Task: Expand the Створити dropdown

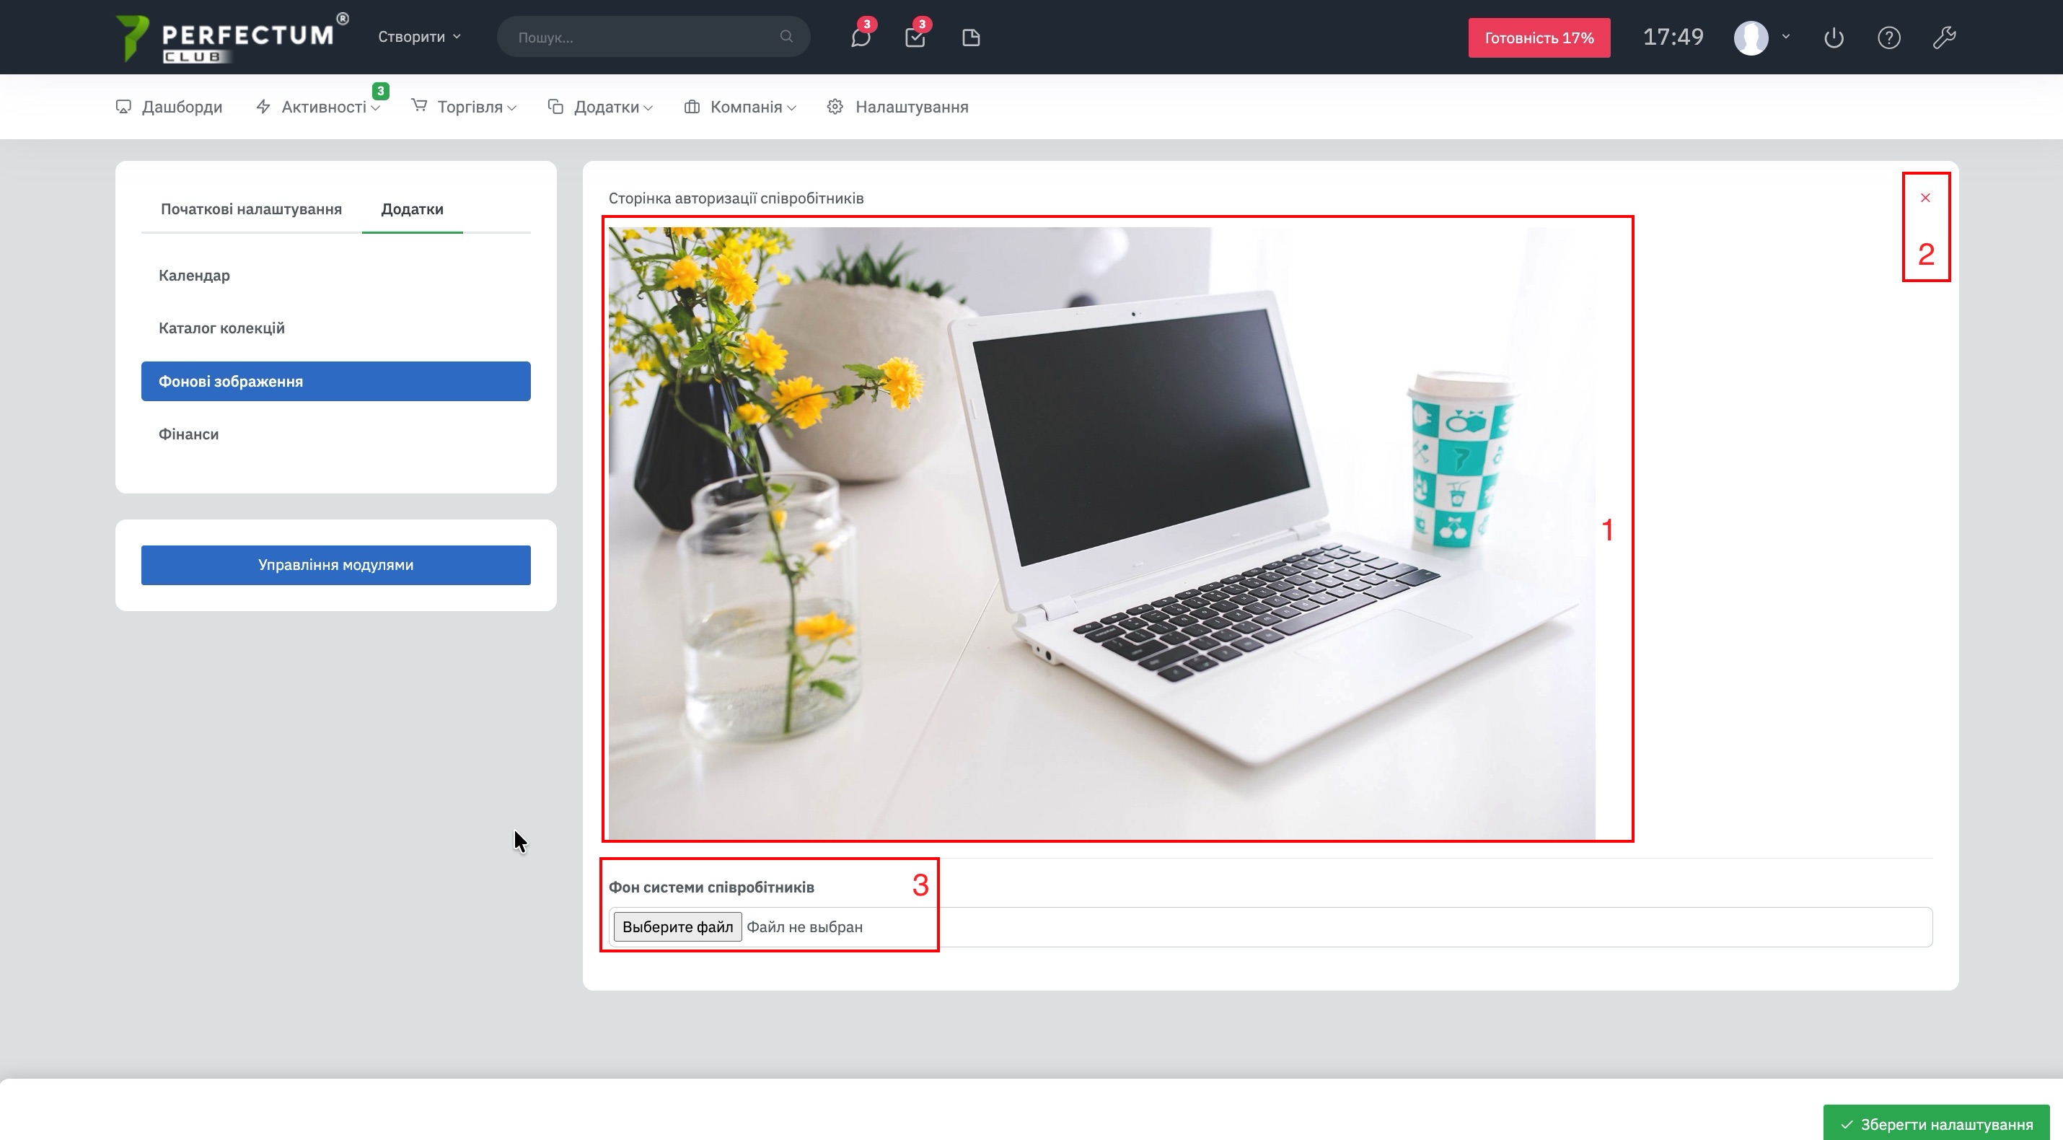Action: 419,37
